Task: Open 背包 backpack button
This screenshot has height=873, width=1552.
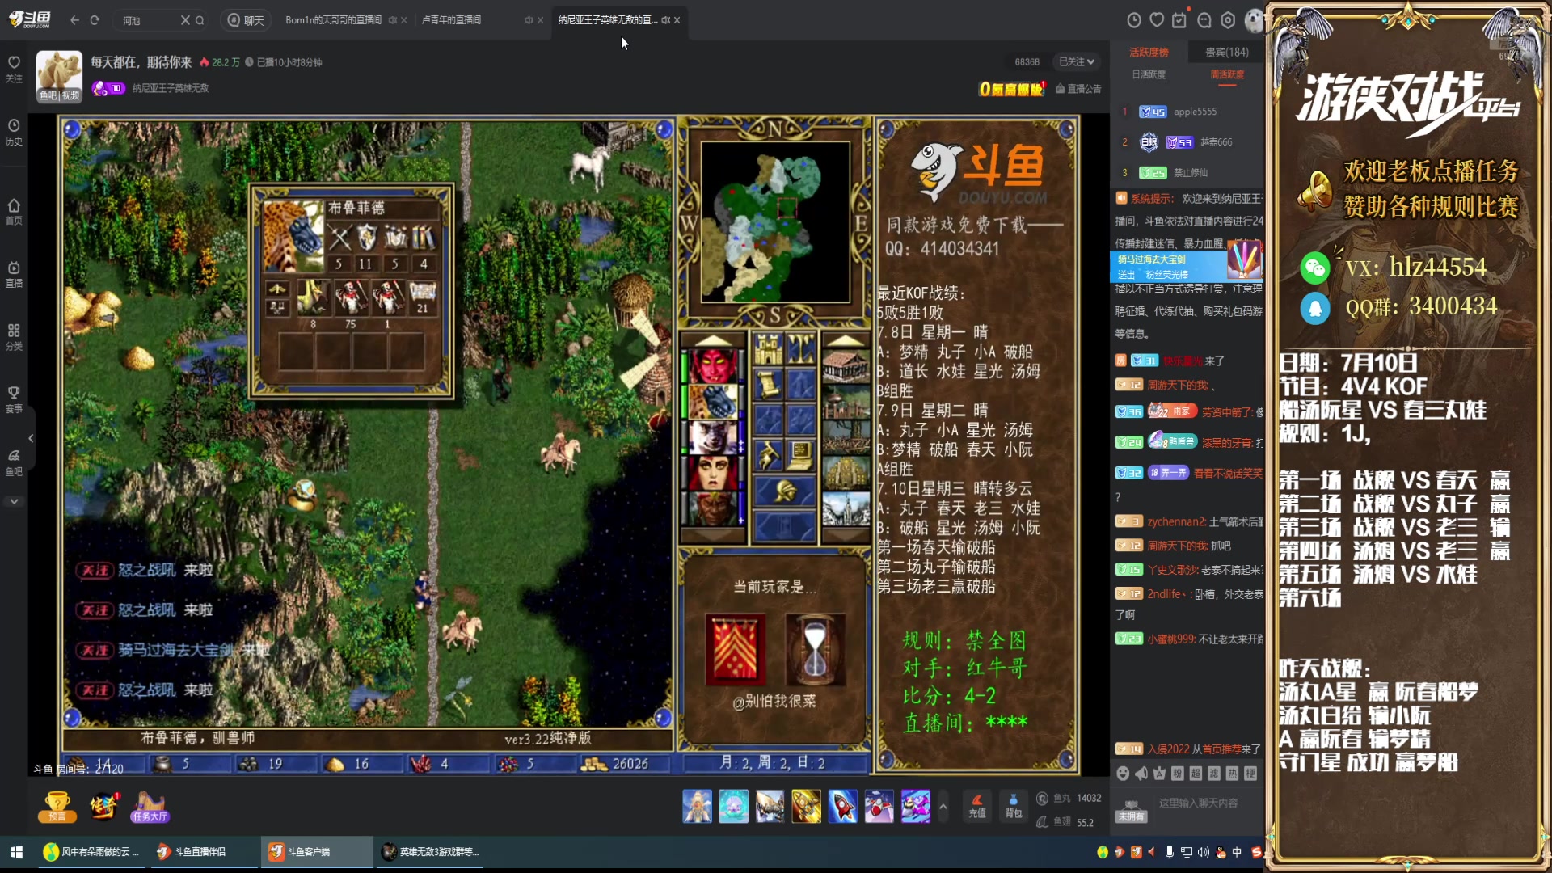Action: tap(1013, 806)
